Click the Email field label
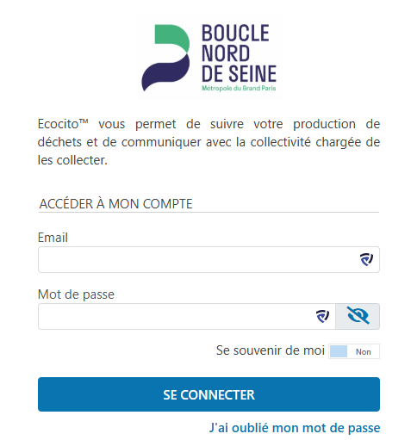The width and height of the screenshot is (411, 440). pos(53,238)
